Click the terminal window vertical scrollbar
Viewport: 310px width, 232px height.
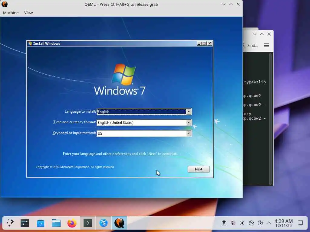tap(270, 119)
